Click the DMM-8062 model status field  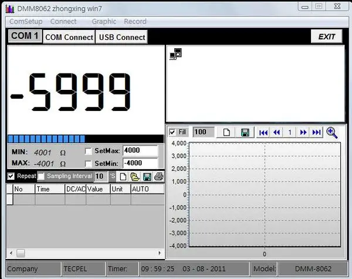pyautogui.click(x=313, y=268)
